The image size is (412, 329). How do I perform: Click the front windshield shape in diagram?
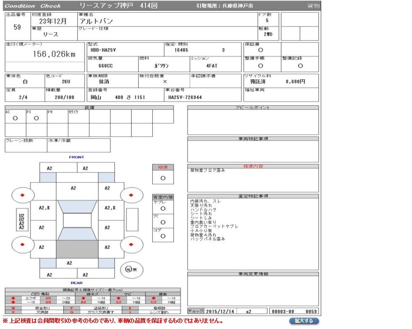[77, 206]
